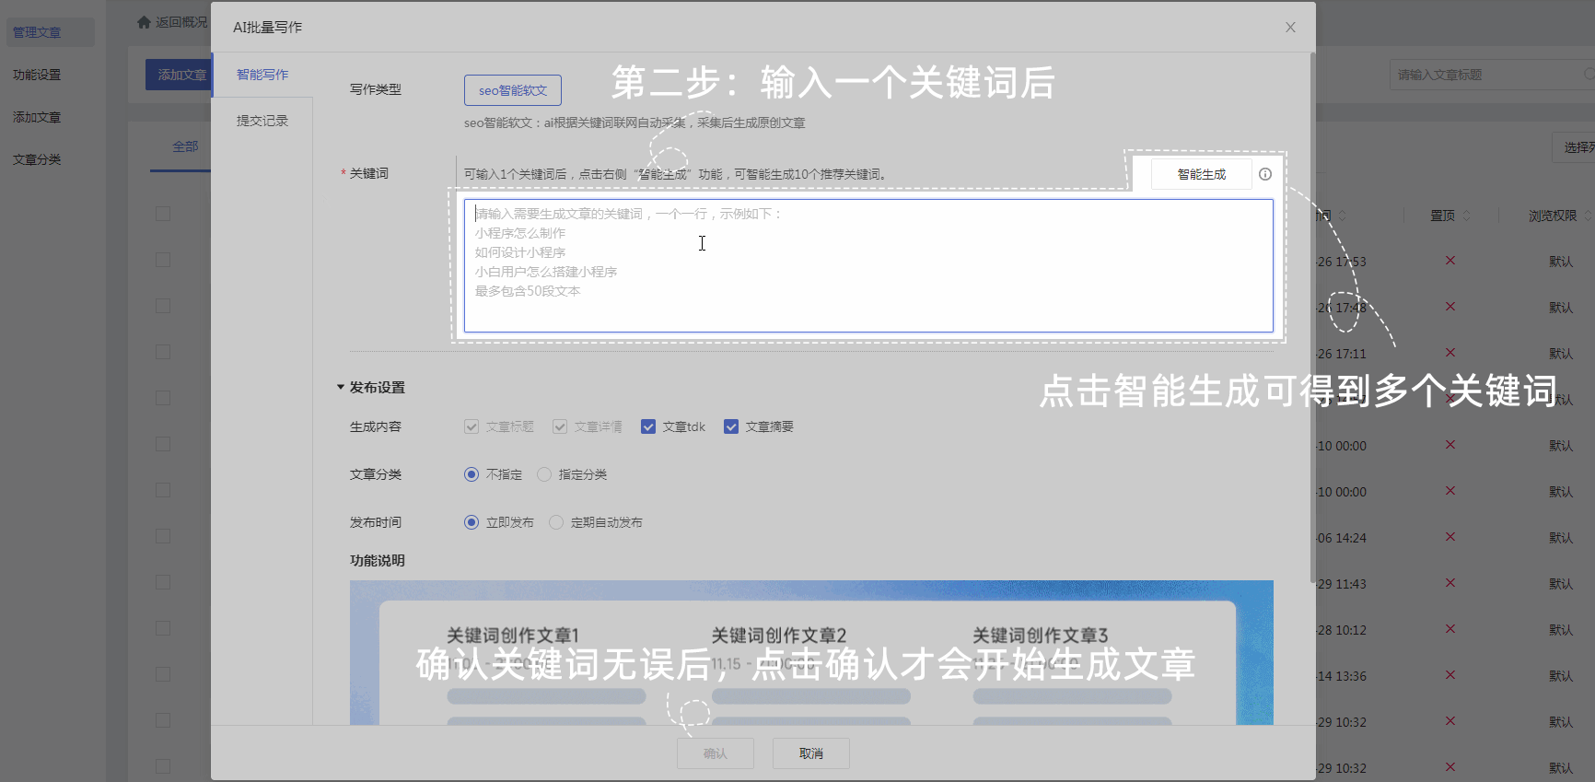The height and width of the screenshot is (782, 1595).
Task: Switch to the 全部 tab
Action: point(184,146)
